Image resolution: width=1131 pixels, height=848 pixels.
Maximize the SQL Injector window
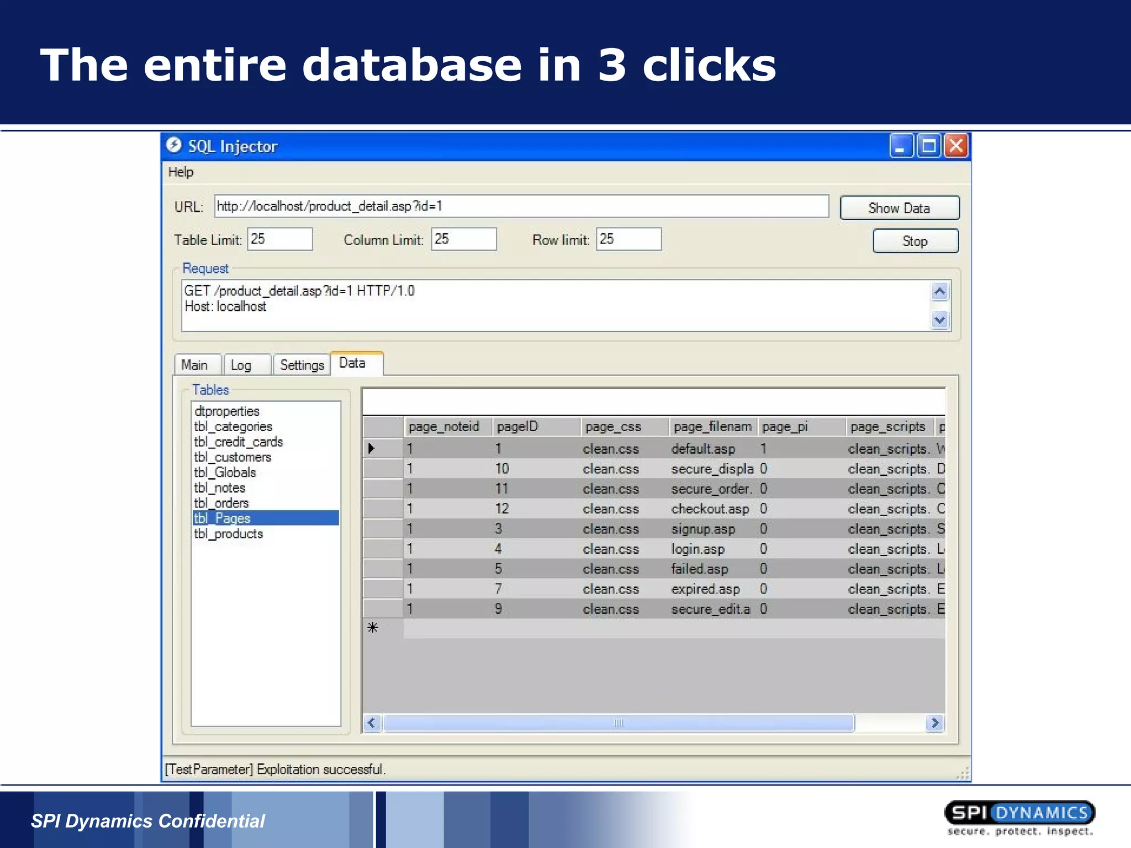point(929,146)
